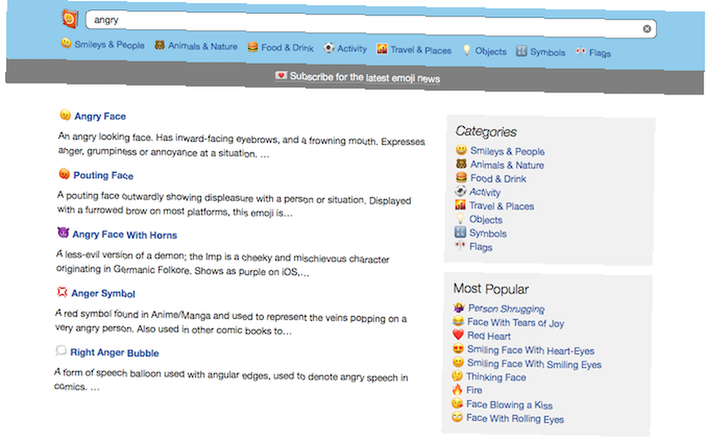Viewport: 706px width, 444px height.
Task: Click the light bulb icon in the Categories sidebar
Action: [460, 218]
